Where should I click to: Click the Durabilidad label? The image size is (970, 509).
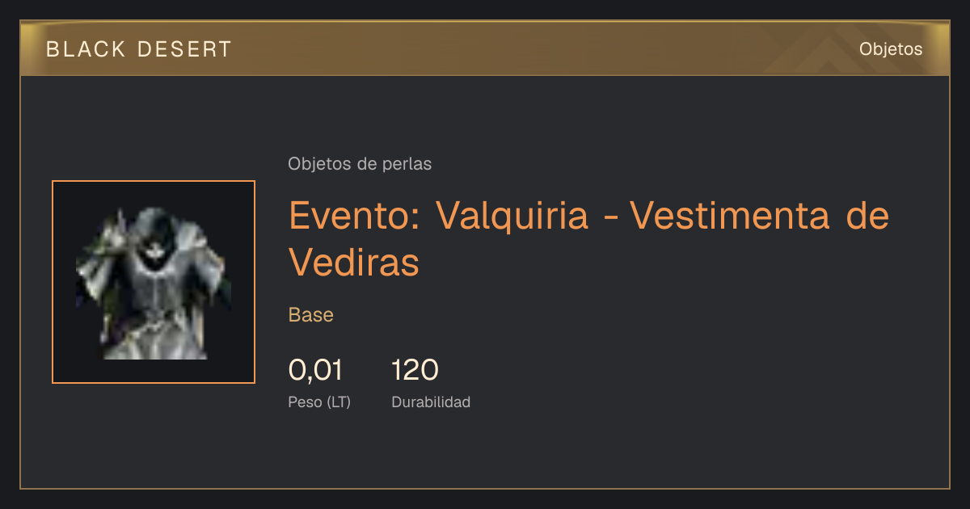click(431, 402)
